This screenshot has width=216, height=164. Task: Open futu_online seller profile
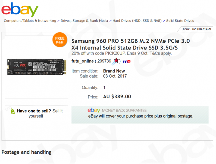pos(82,61)
